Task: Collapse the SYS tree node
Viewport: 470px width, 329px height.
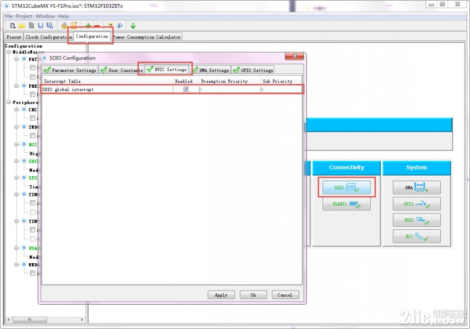Action: (x=17, y=178)
